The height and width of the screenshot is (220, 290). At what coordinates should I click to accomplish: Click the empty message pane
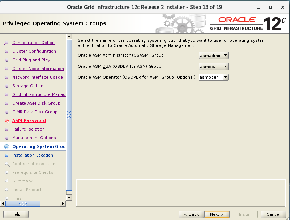pos(180,193)
